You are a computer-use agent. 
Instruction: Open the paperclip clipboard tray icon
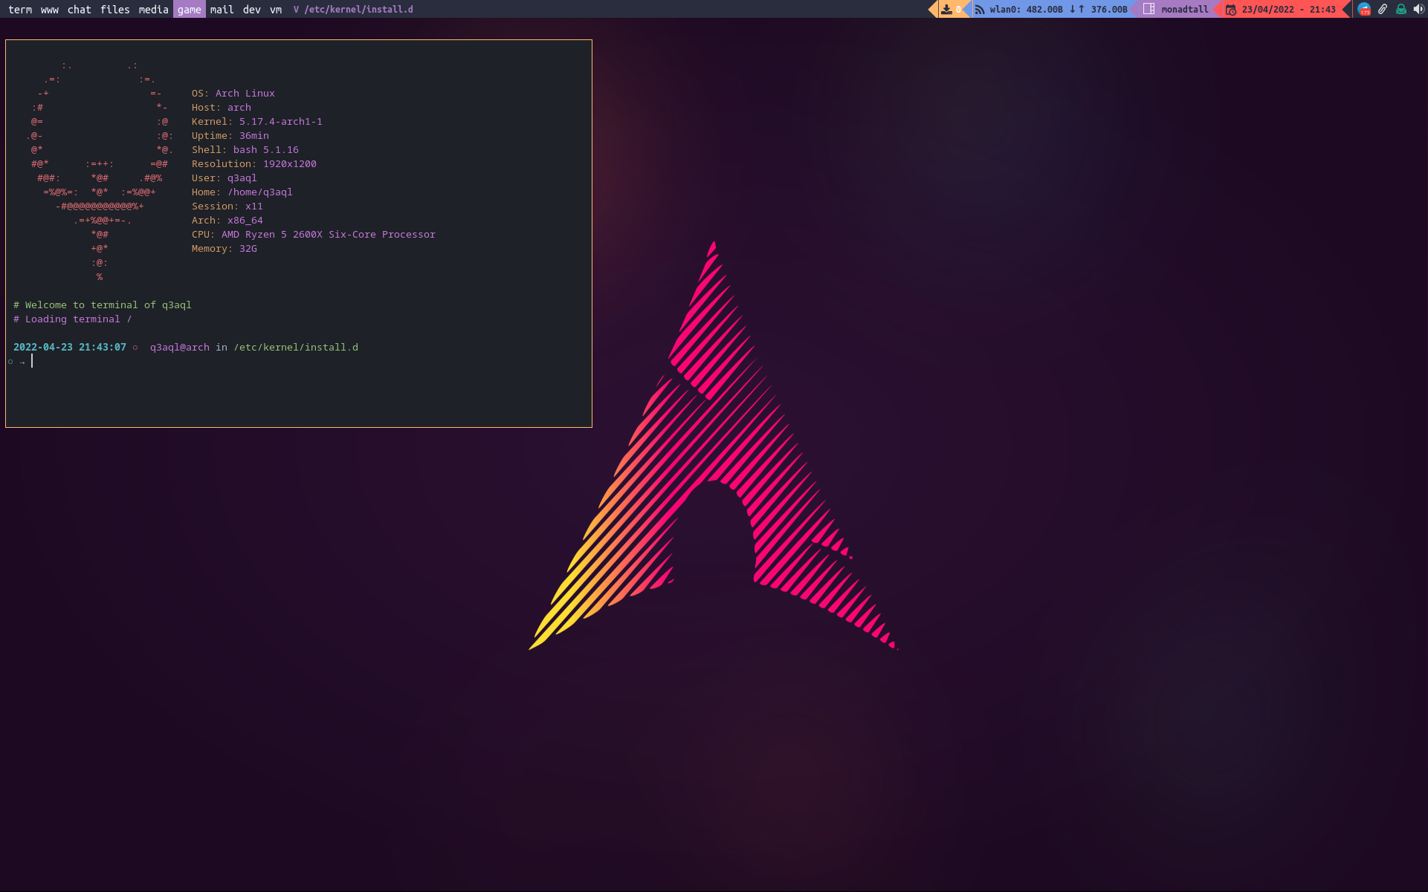pyautogui.click(x=1383, y=10)
